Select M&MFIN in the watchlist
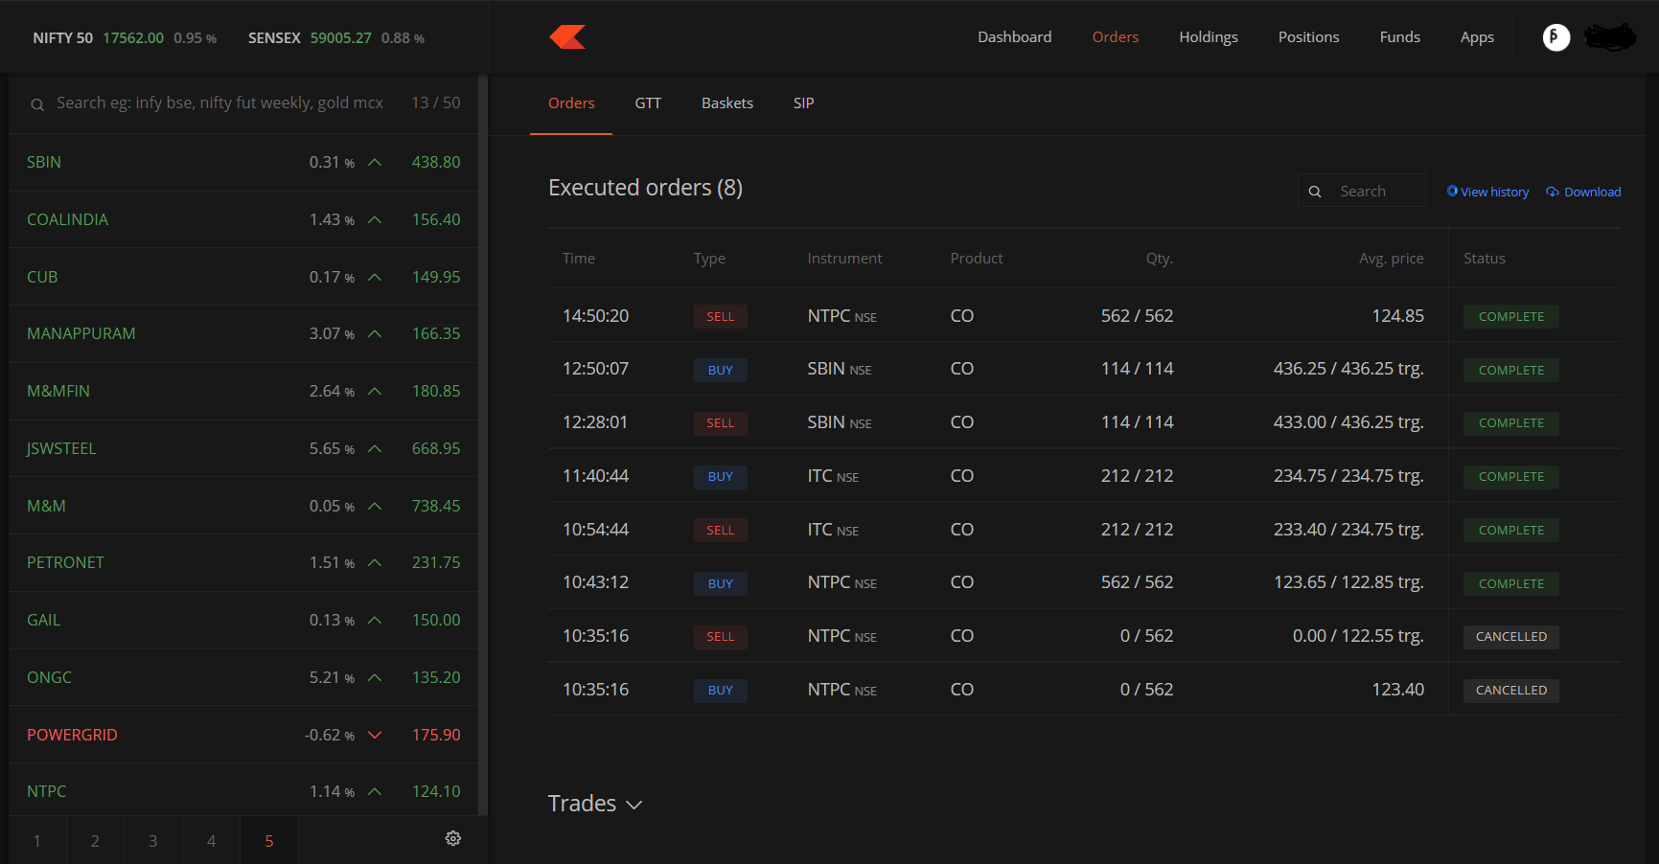 pyautogui.click(x=243, y=392)
